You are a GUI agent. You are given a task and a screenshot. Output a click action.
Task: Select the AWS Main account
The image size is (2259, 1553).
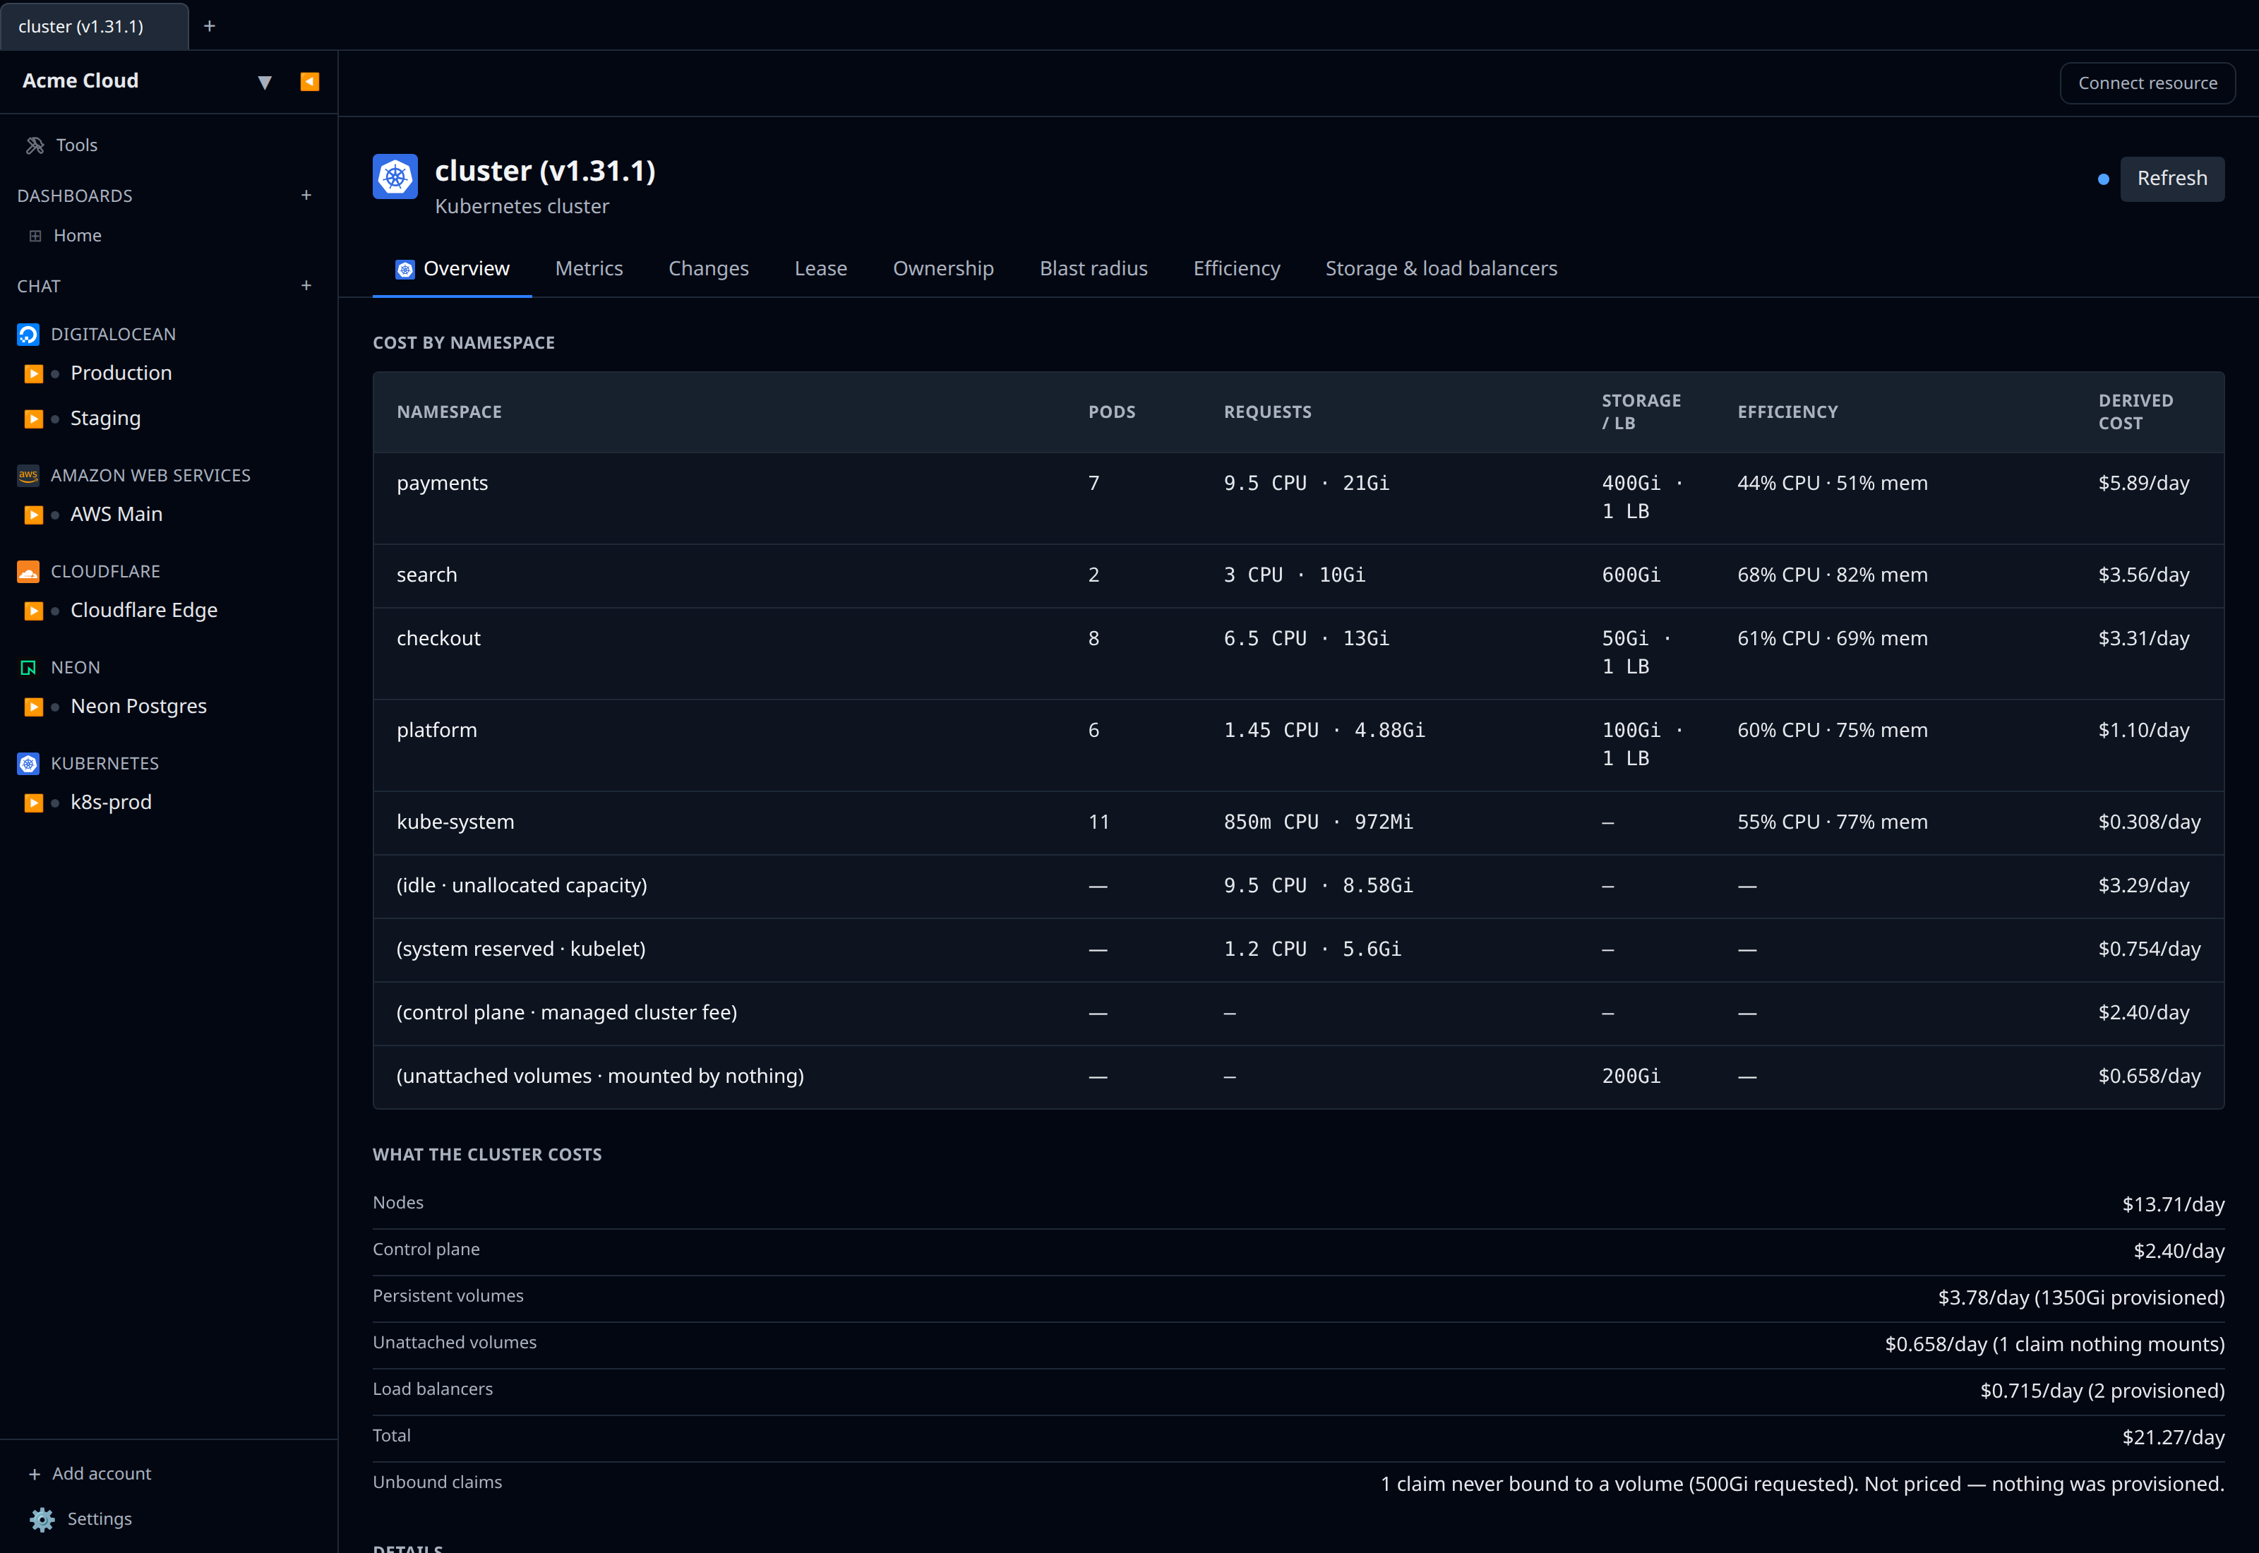tap(116, 515)
